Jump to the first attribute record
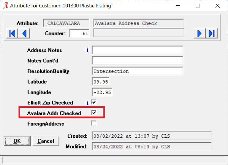This screenshot has height=165, width=228. 12,33
